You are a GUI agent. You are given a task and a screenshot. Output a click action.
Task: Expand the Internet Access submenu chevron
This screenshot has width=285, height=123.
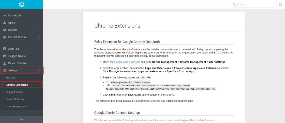point(39,37)
